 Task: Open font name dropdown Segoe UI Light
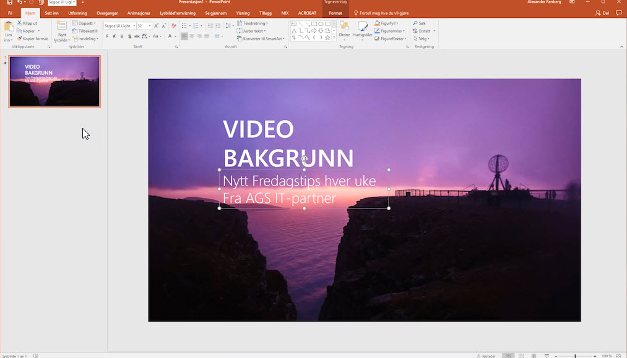[134, 26]
